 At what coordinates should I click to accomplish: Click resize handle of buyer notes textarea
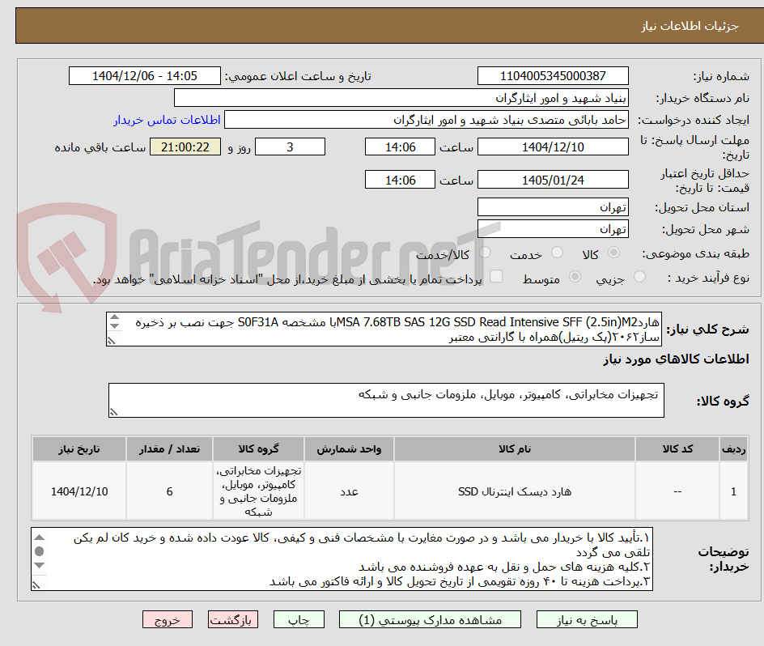36,585
